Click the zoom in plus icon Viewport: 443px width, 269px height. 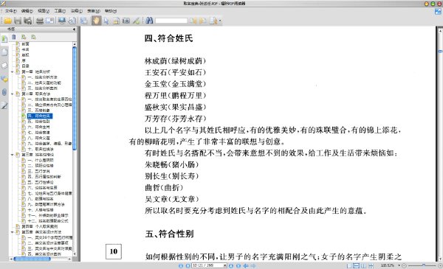point(440,265)
